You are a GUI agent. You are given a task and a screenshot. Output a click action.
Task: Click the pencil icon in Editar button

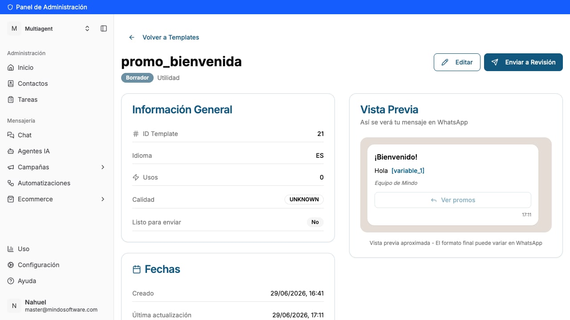(x=445, y=62)
